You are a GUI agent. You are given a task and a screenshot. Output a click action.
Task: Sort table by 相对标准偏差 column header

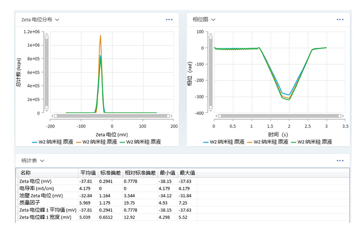(140, 172)
